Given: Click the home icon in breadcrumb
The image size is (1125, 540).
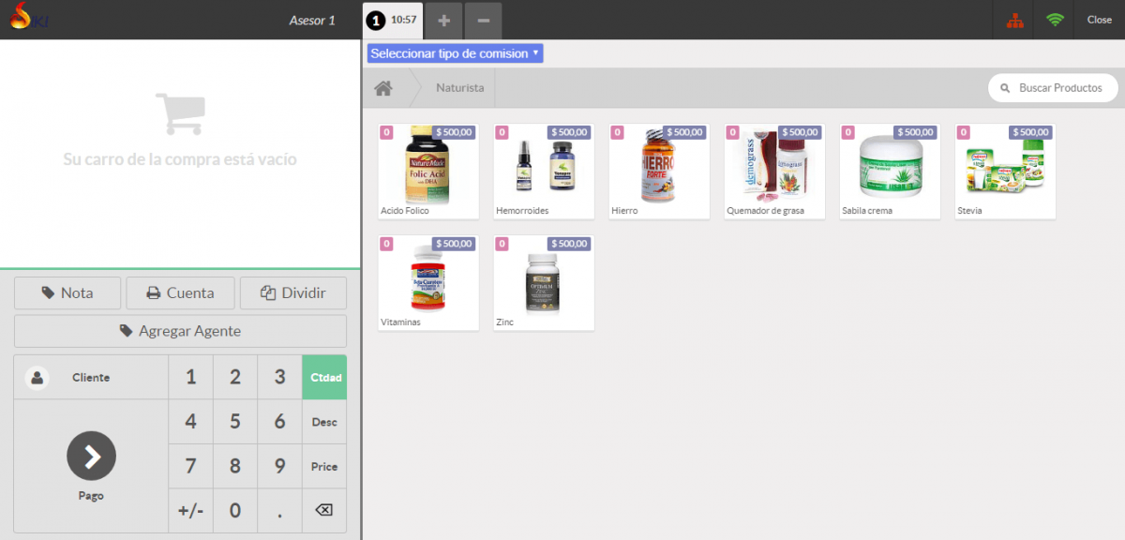Looking at the screenshot, I should coord(382,88).
